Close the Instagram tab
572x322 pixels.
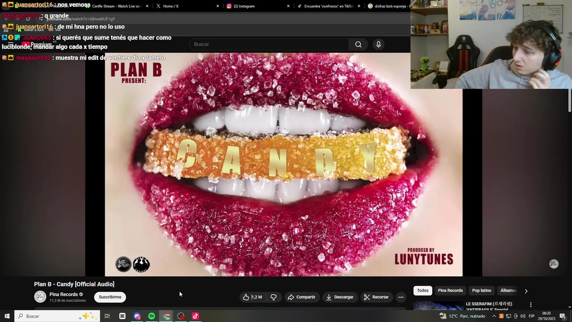288,6
